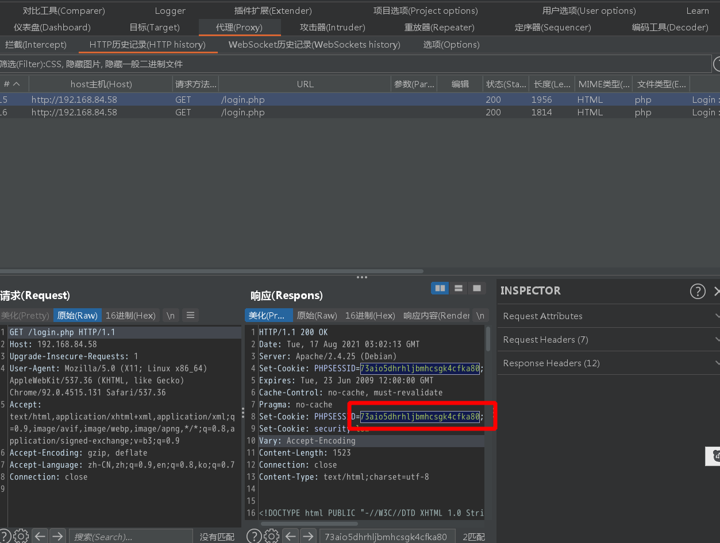Go to next match in response search

tap(309, 536)
